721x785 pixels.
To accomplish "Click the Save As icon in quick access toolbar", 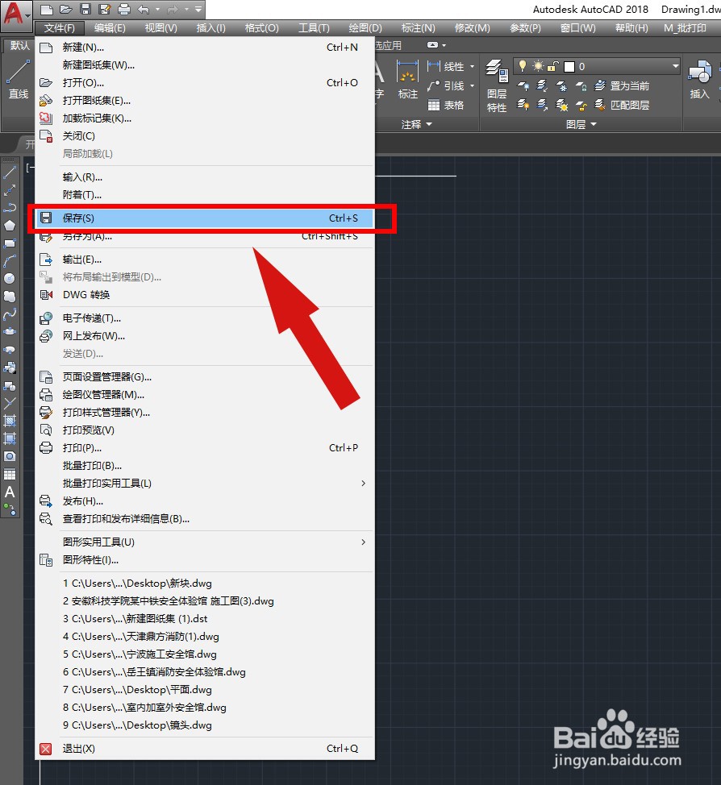I will pyautogui.click(x=105, y=9).
